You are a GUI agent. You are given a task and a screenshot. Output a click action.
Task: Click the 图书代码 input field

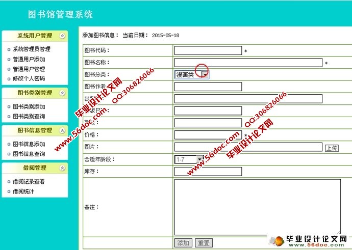pos(208,50)
